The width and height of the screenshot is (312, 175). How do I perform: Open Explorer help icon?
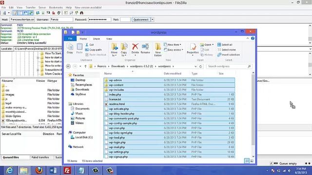pyautogui.click(x=253, y=38)
